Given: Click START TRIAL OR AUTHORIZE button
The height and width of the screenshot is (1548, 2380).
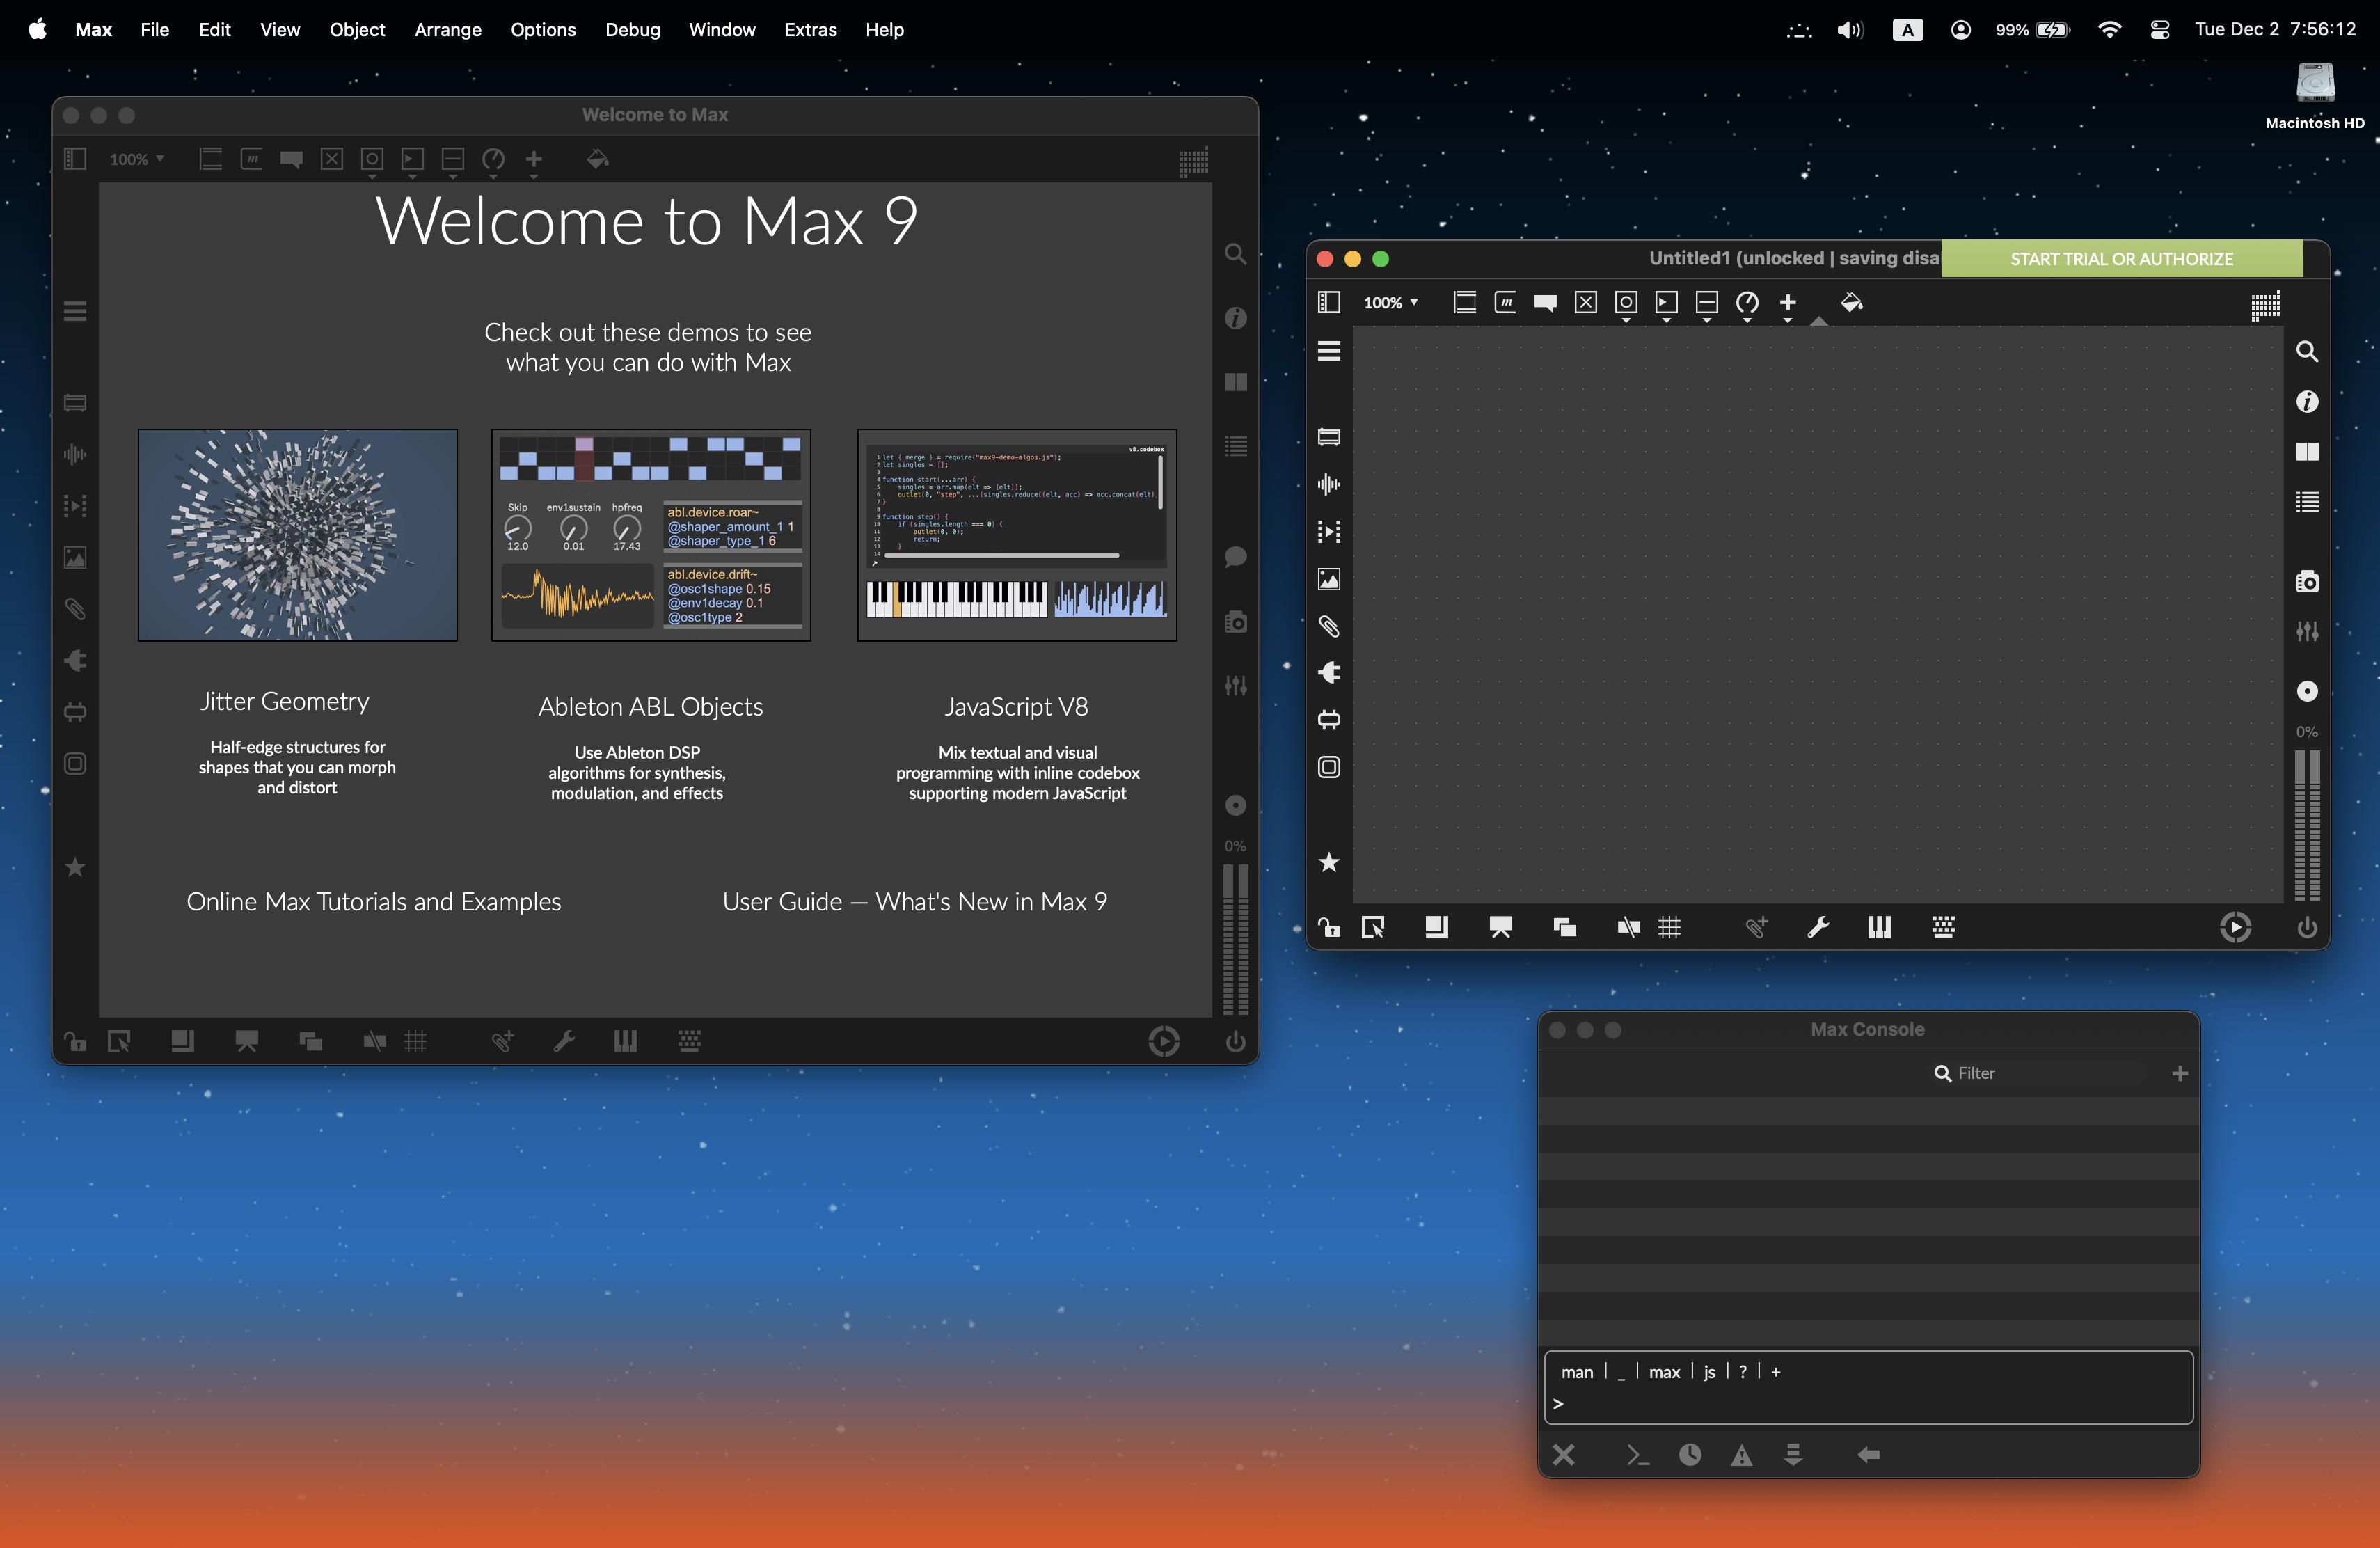Looking at the screenshot, I should click(2121, 258).
